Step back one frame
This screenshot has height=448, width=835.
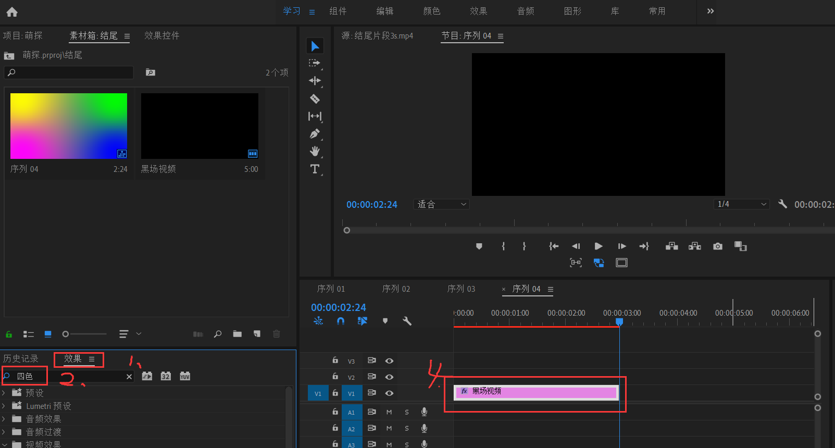576,246
